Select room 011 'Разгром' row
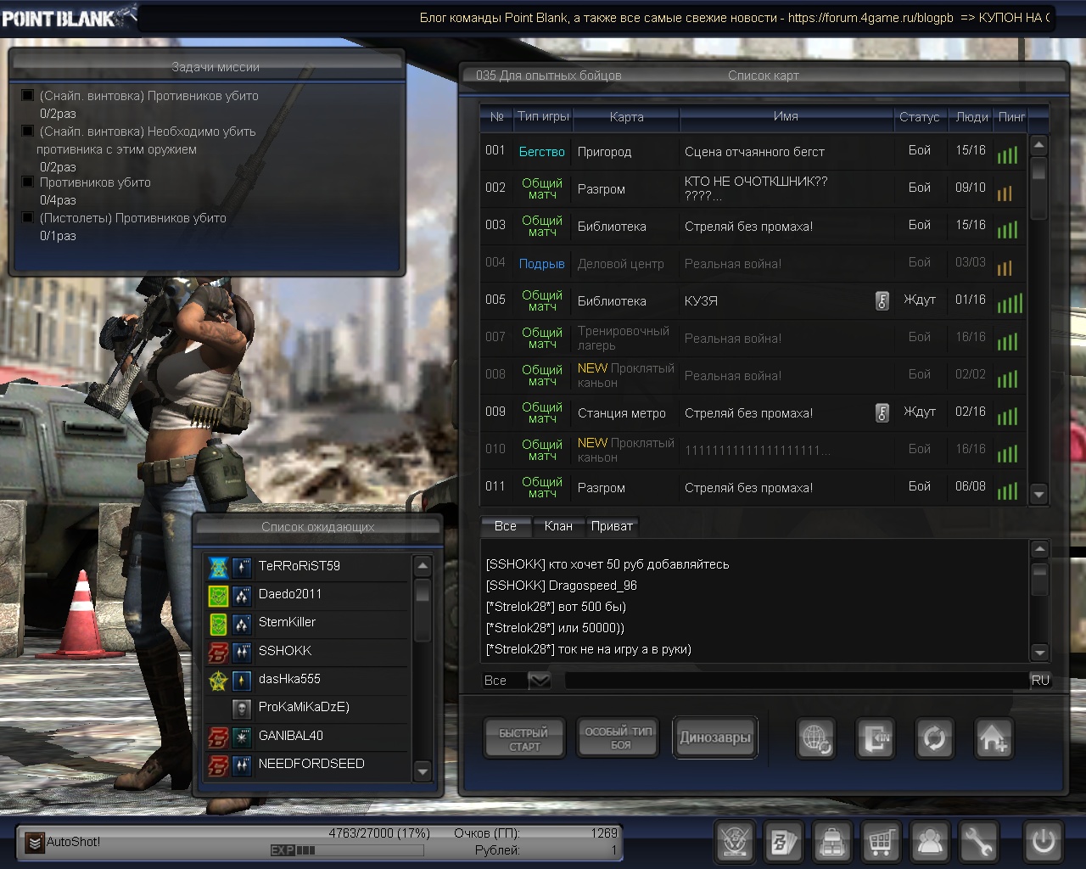The image size is (1086, 869). coord(753,488)
